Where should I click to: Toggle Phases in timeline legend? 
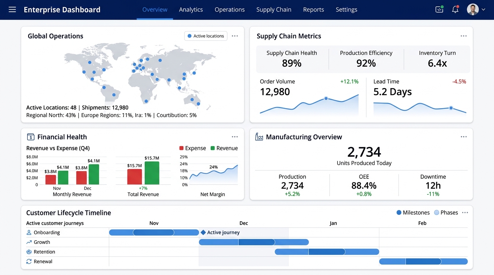[446, 213]
